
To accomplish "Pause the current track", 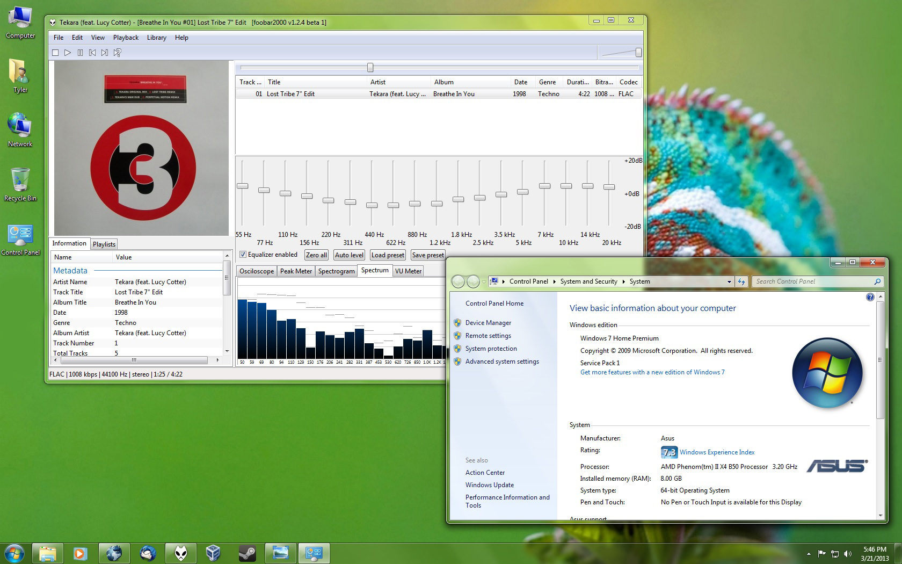I will tap(80, 53).
